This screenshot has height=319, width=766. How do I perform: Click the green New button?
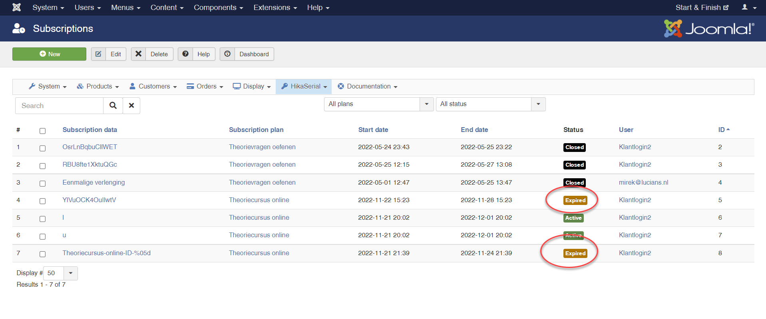49,54
